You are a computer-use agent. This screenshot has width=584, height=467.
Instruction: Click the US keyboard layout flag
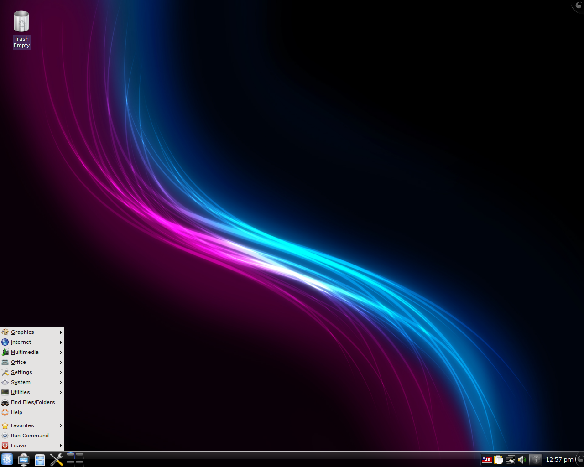486,459
